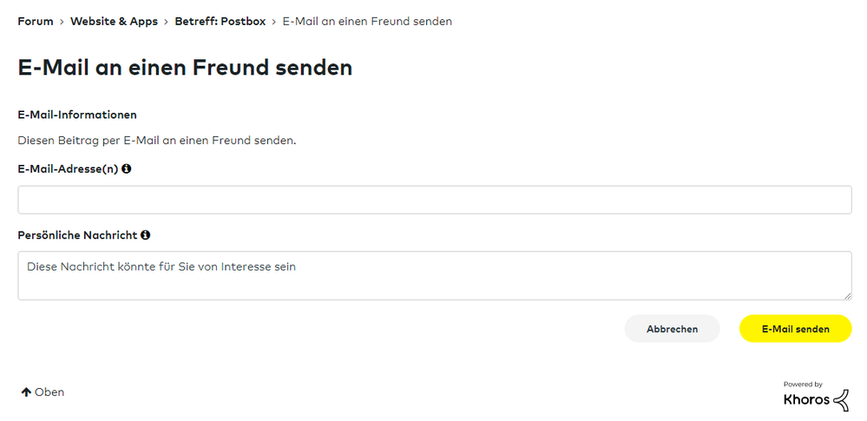This screenshot has width=867, height=421.
Task: Click the breadcrumb chevron after Website & Apps
Action: pos(166,22)
